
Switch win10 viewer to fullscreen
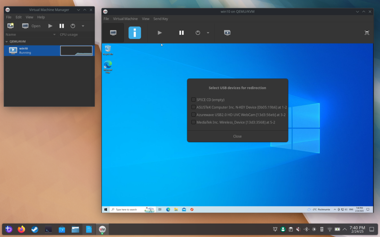coord(367,33)
